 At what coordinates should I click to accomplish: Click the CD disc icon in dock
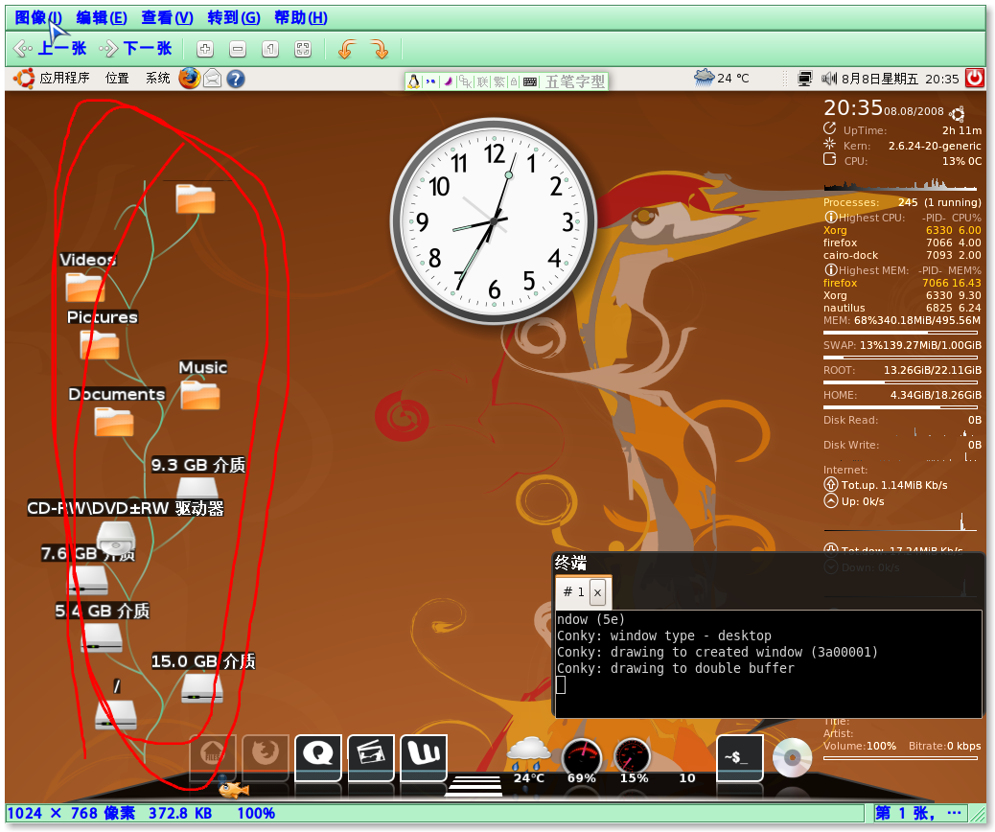click(x=792, y=758)
